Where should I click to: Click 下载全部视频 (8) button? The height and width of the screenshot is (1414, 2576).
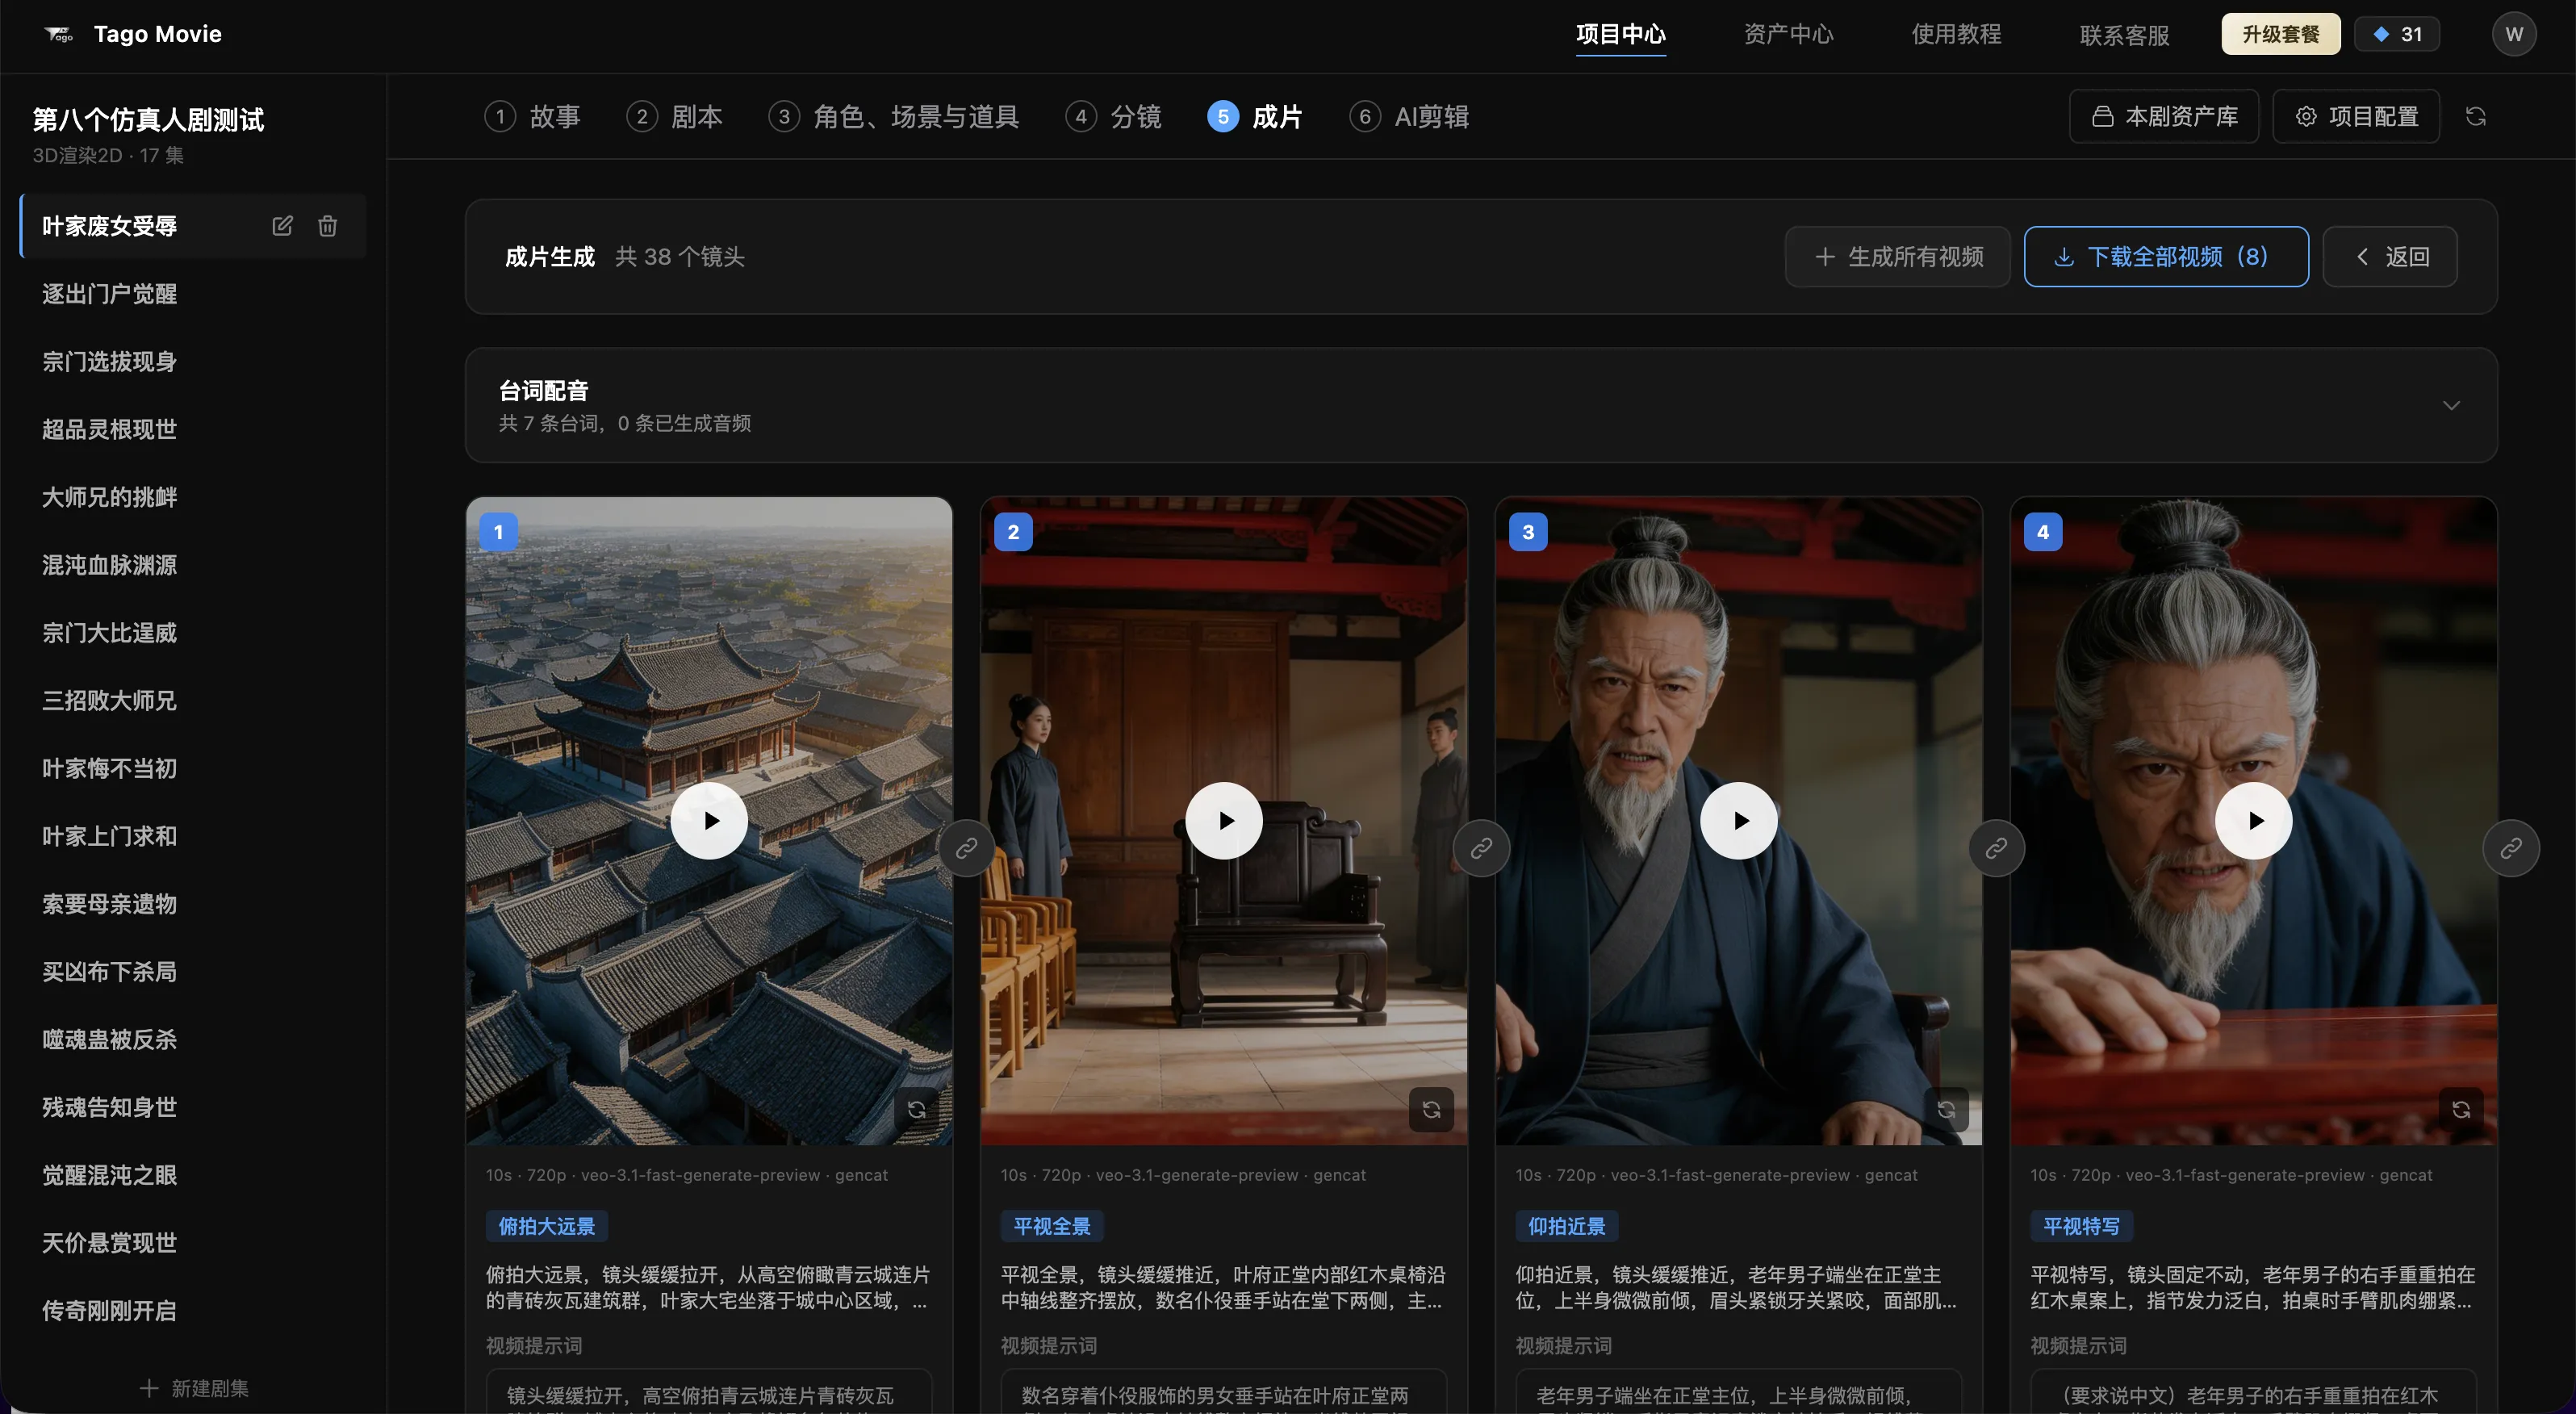(x=2166, y=257)
